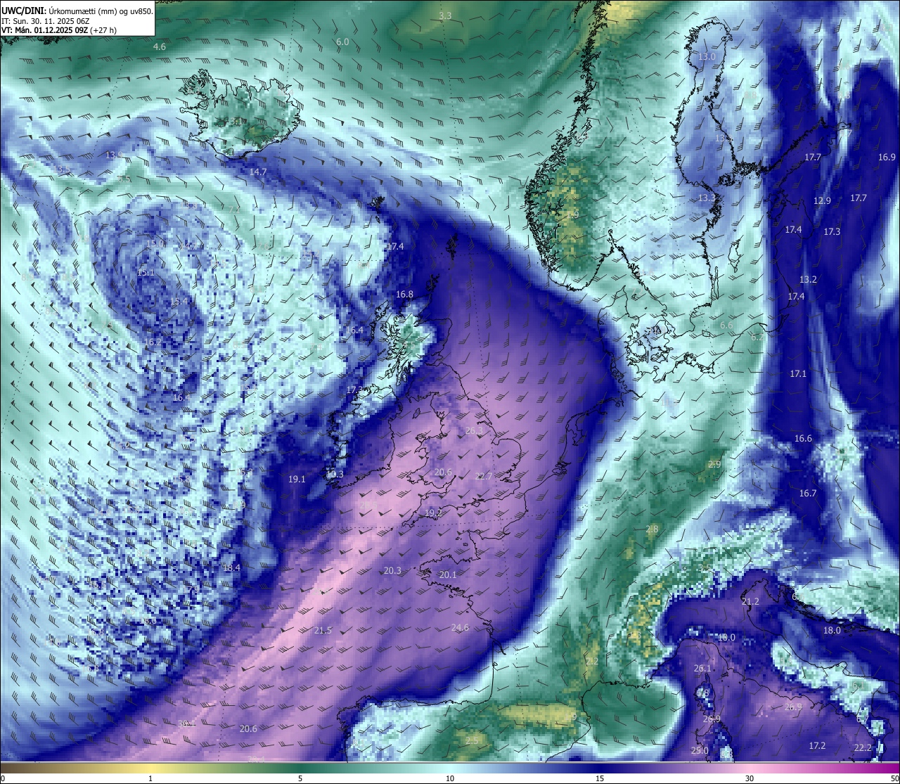
Task: Click the 16.4 value label on the map
Action: click(355, 330)
